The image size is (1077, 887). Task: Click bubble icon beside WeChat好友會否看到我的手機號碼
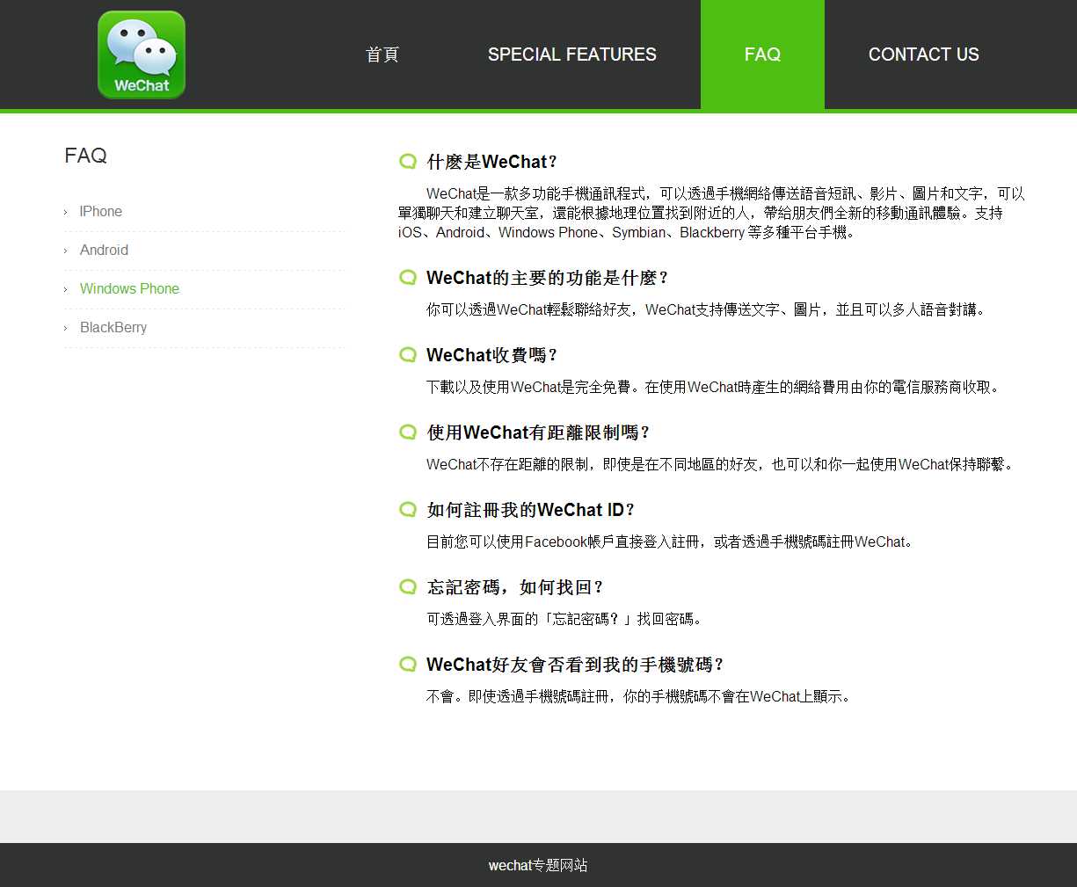click(x=408, y=664)
